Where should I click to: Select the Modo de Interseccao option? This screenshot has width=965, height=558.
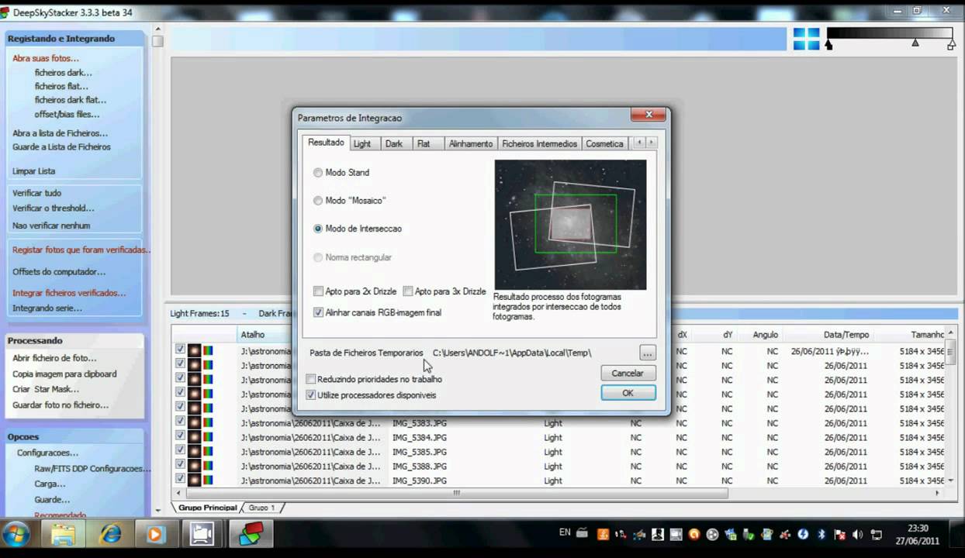coord(318,229)
